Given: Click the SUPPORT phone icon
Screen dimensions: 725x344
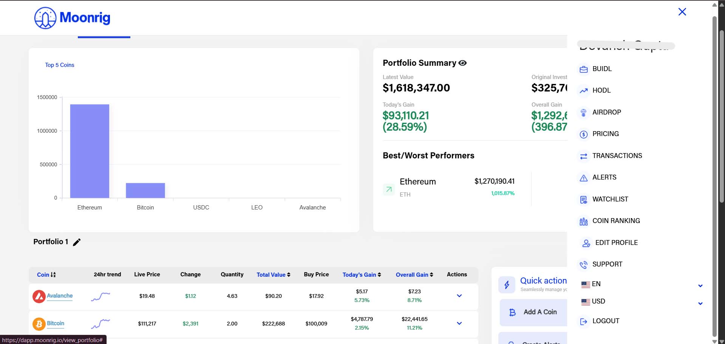Looking at the screenshot, I should coord(584,265).
